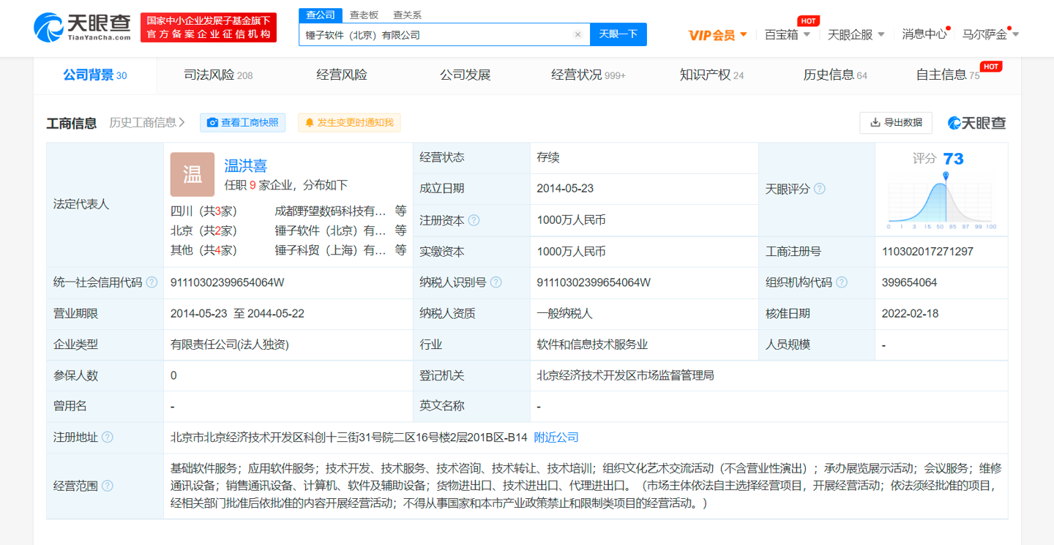Click the 核准日期 value 2022-02-18

point(911,314)
